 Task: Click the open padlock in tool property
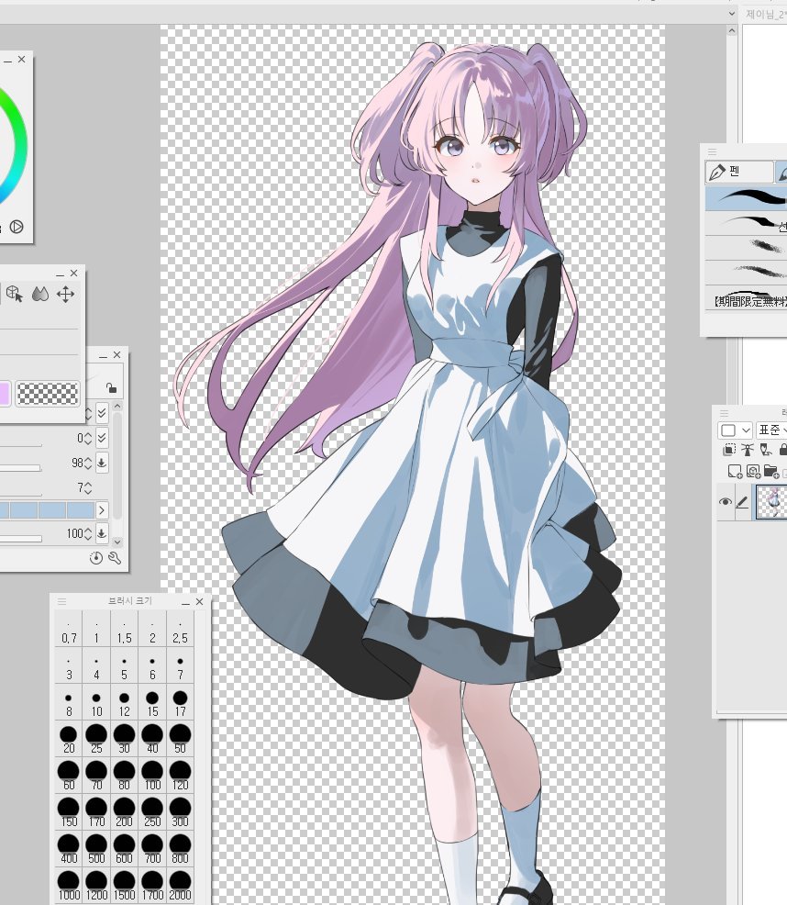111,388
